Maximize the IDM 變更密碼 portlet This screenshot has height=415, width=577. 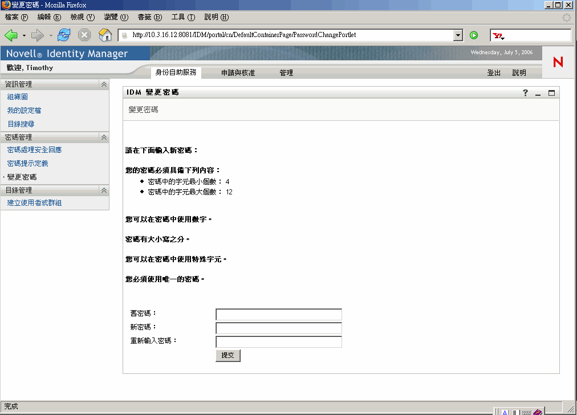tap(551, 93)
